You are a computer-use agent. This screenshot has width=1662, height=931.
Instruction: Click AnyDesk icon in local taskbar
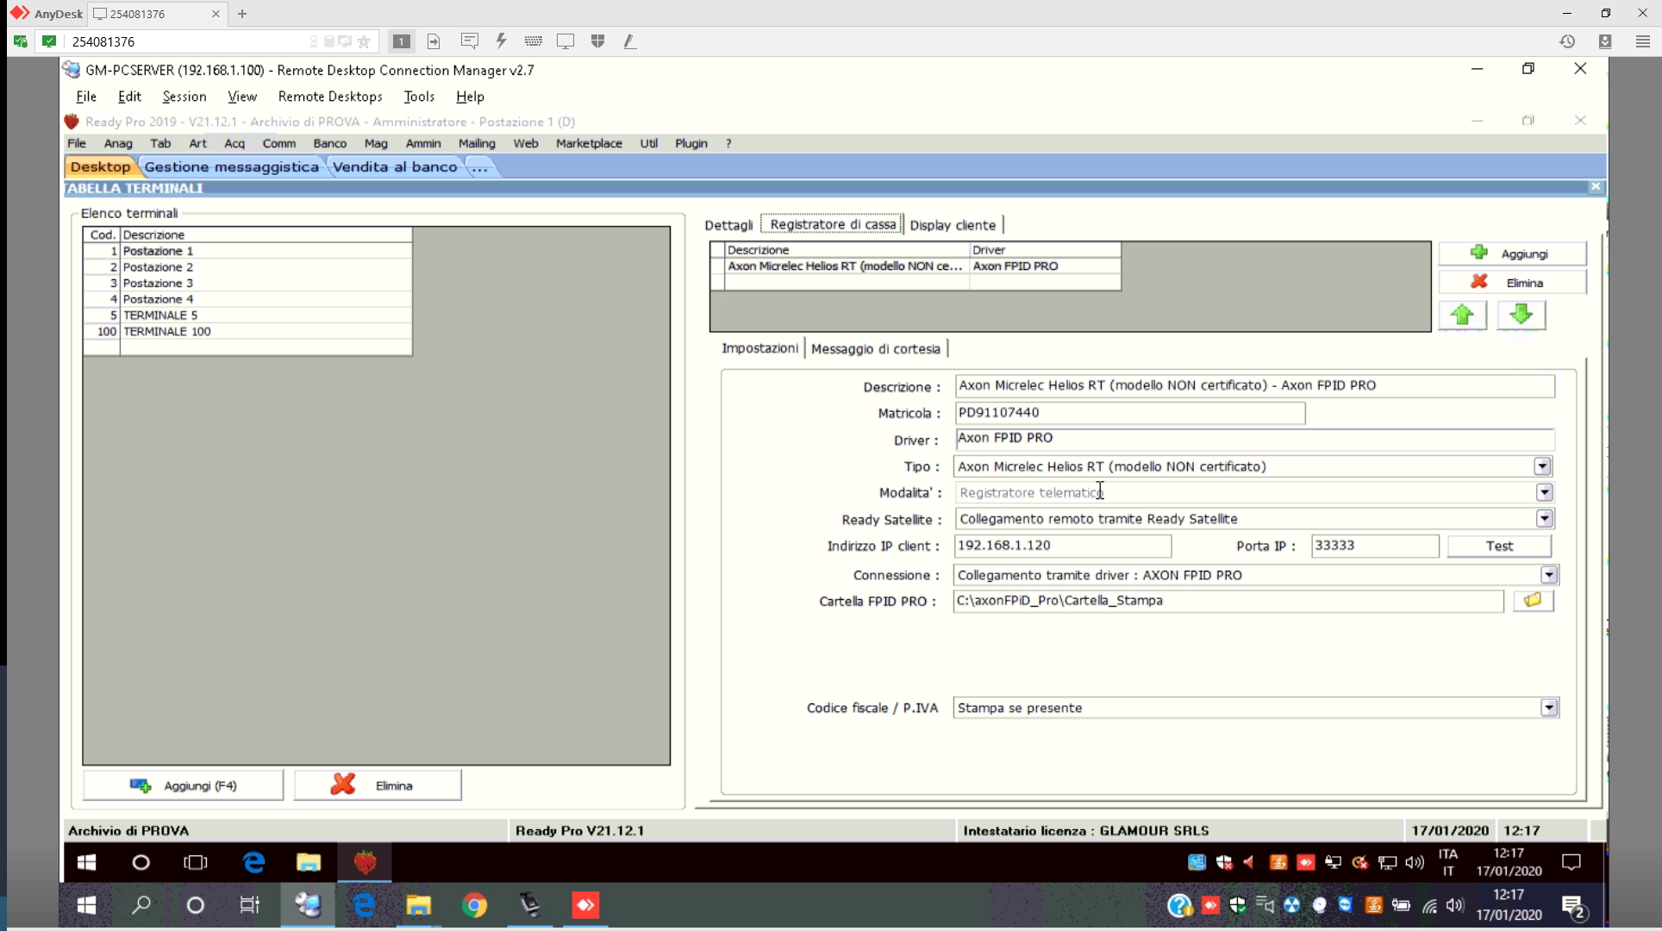(585, 905)
